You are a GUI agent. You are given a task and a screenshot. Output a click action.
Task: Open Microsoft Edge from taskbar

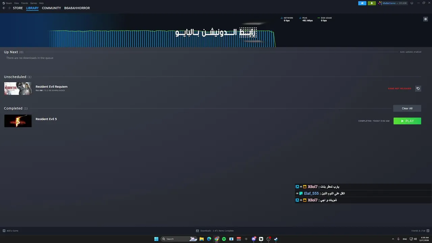[x=209, y=239]
